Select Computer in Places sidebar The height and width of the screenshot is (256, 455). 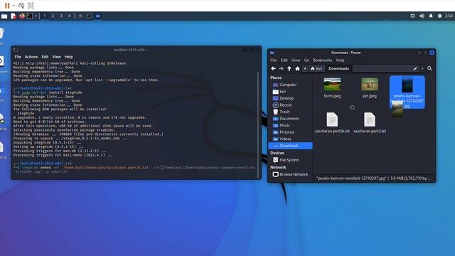pos(291,85)
